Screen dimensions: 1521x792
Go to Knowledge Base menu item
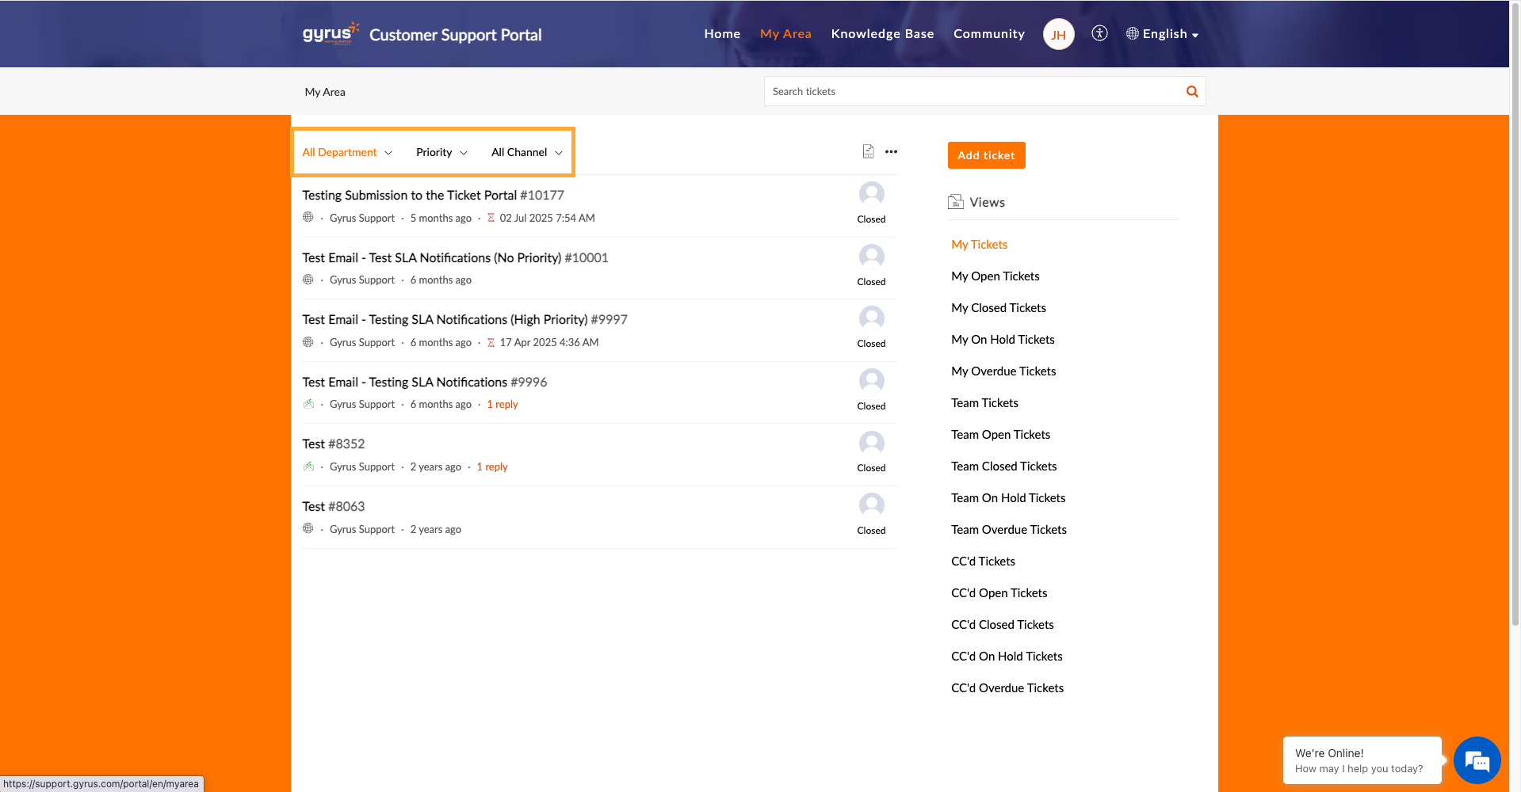[882, 34]
